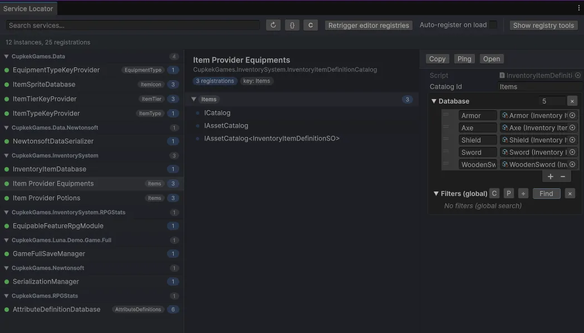The width and height of the screenshot is (584, 333).
Task: Click the Find button in Filters
Action: pyautogui.click(x=546, y=193)
